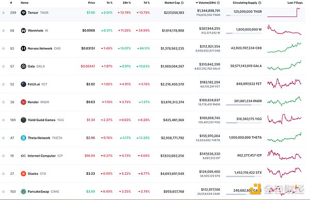The image size is (310, 200).
Task: Sort table by the 7d % header
Action: pyautogui.click(x=147, y=3)
